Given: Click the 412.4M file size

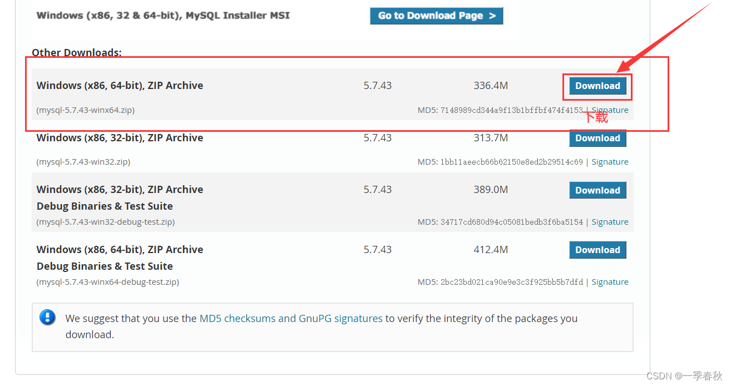Looking at the screenshot, I should click(x=491, y=250).
